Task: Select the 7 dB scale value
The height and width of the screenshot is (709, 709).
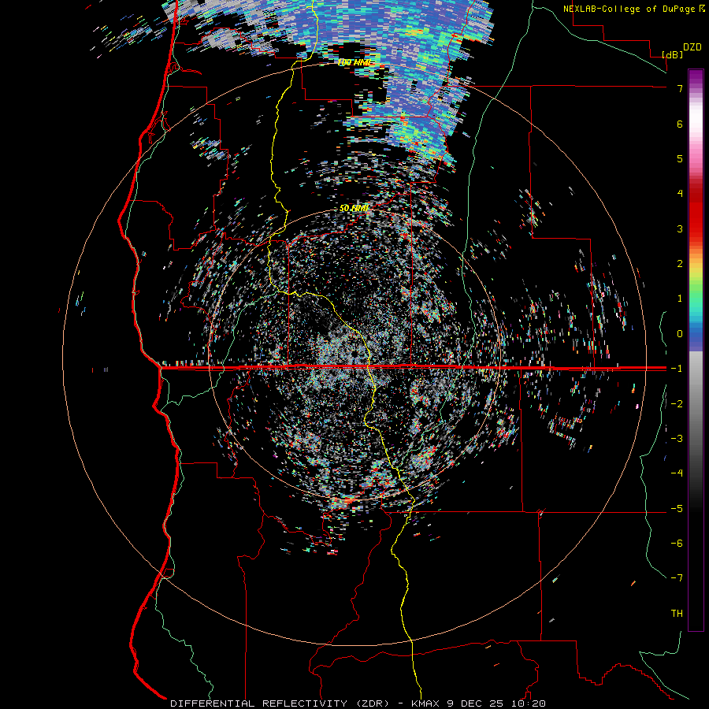Action: point(680,88)
